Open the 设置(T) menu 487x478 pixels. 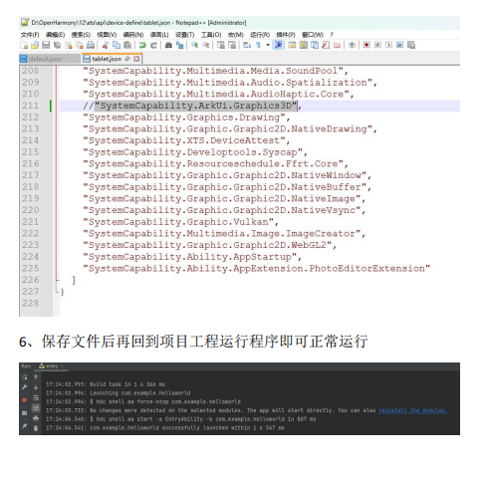click(184, 35)
